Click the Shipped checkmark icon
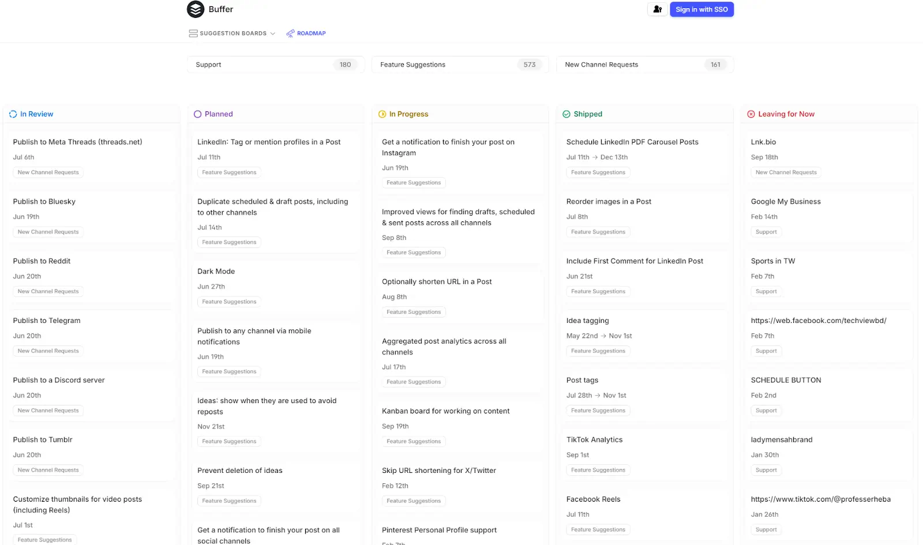The width and height of the screenshot is (923, 545). (x=566, y=114)
